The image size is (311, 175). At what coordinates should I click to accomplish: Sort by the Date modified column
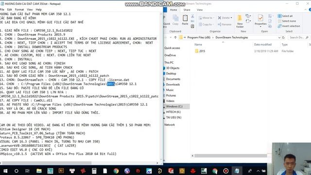pyautogui.click(x=263, y=45)
